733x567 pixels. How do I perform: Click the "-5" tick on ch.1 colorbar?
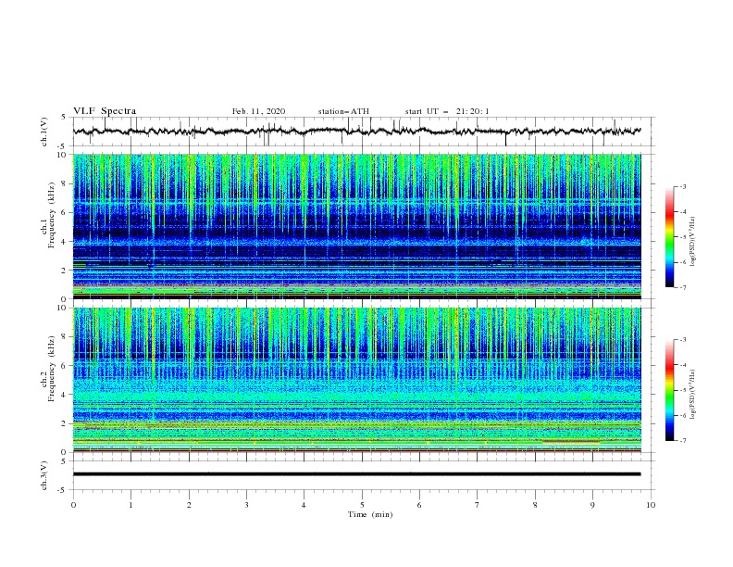pyautogui.click(x=682, y=237)
